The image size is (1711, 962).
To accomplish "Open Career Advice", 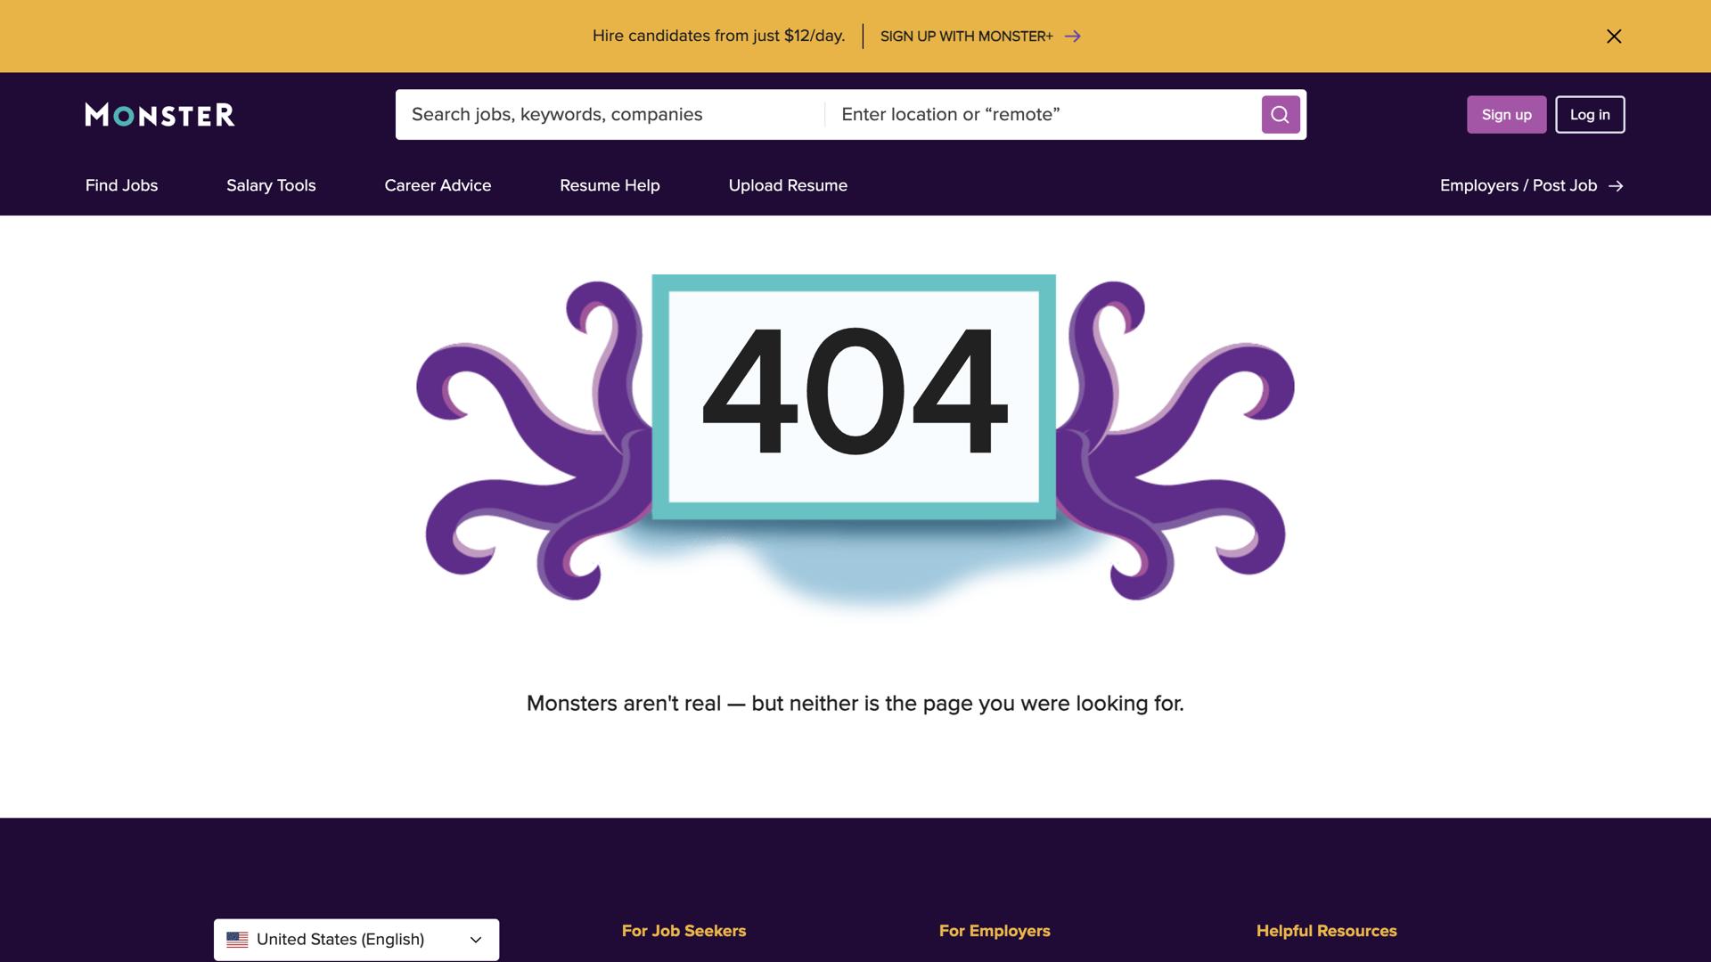I will [x=438, y=185].
